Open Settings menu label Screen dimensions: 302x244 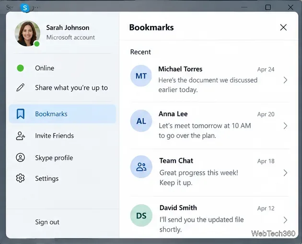pyautogui.click(x=47, y=179)
